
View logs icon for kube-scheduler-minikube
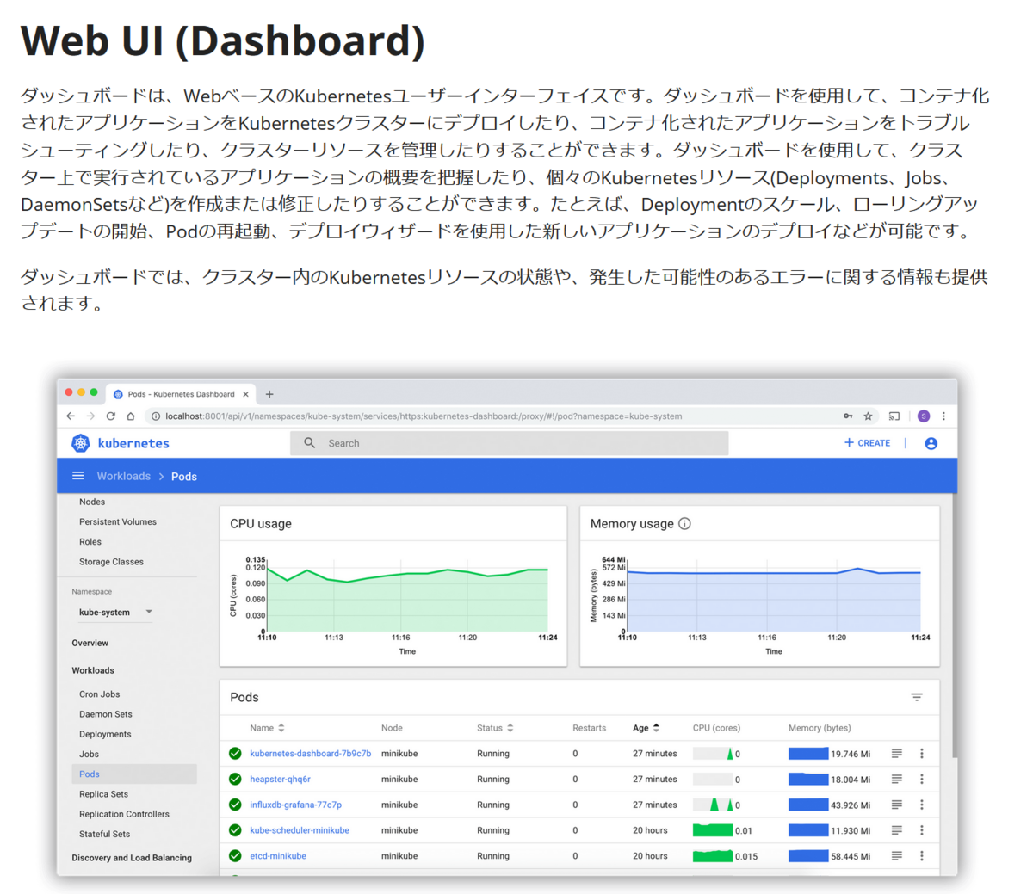[896, 830]
